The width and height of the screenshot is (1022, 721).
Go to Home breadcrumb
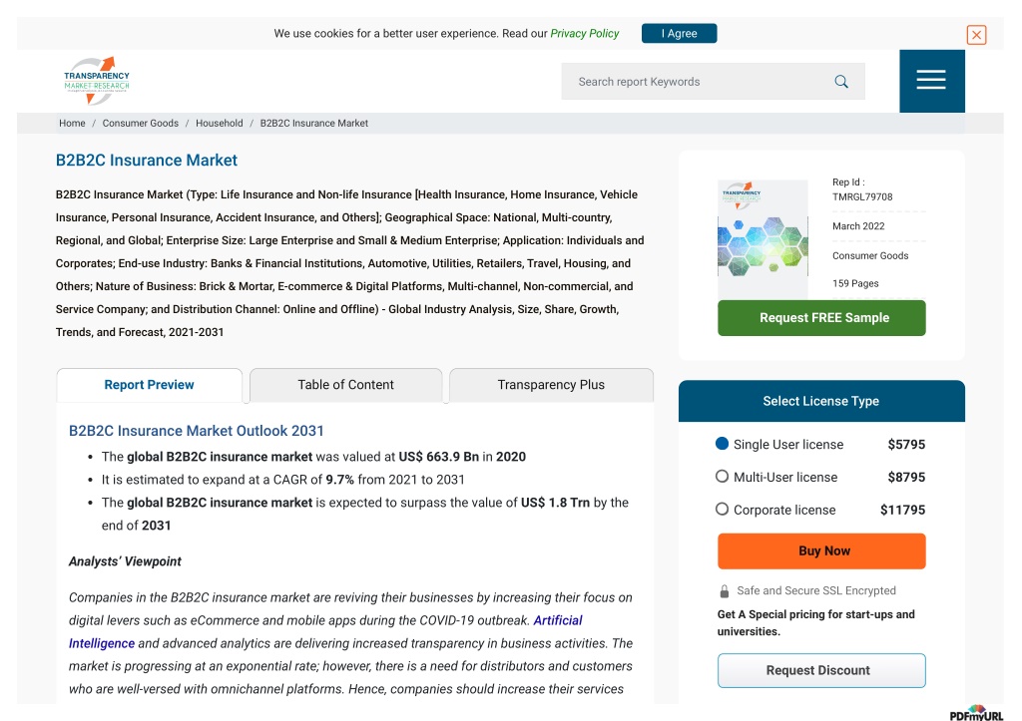(72, 123)
